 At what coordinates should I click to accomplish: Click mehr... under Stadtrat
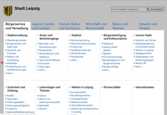(x=75, y=60)
